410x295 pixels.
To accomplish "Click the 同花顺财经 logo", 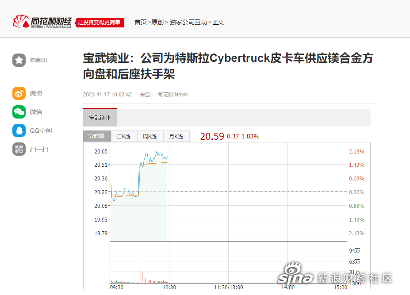I will pyautogui.click(x=42, y=22).
